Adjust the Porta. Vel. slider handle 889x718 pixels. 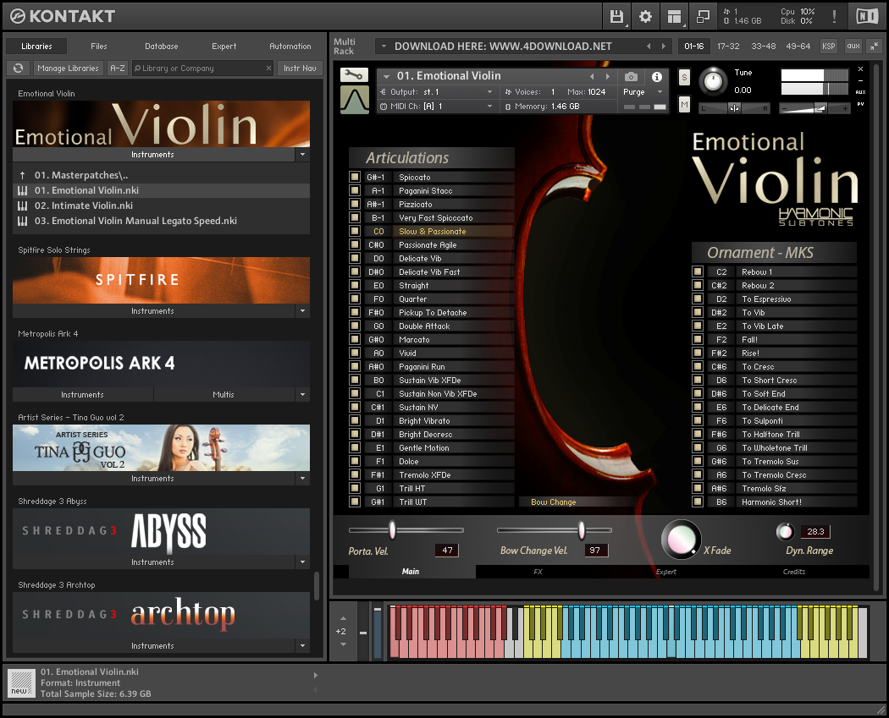[x=392, y=530]
